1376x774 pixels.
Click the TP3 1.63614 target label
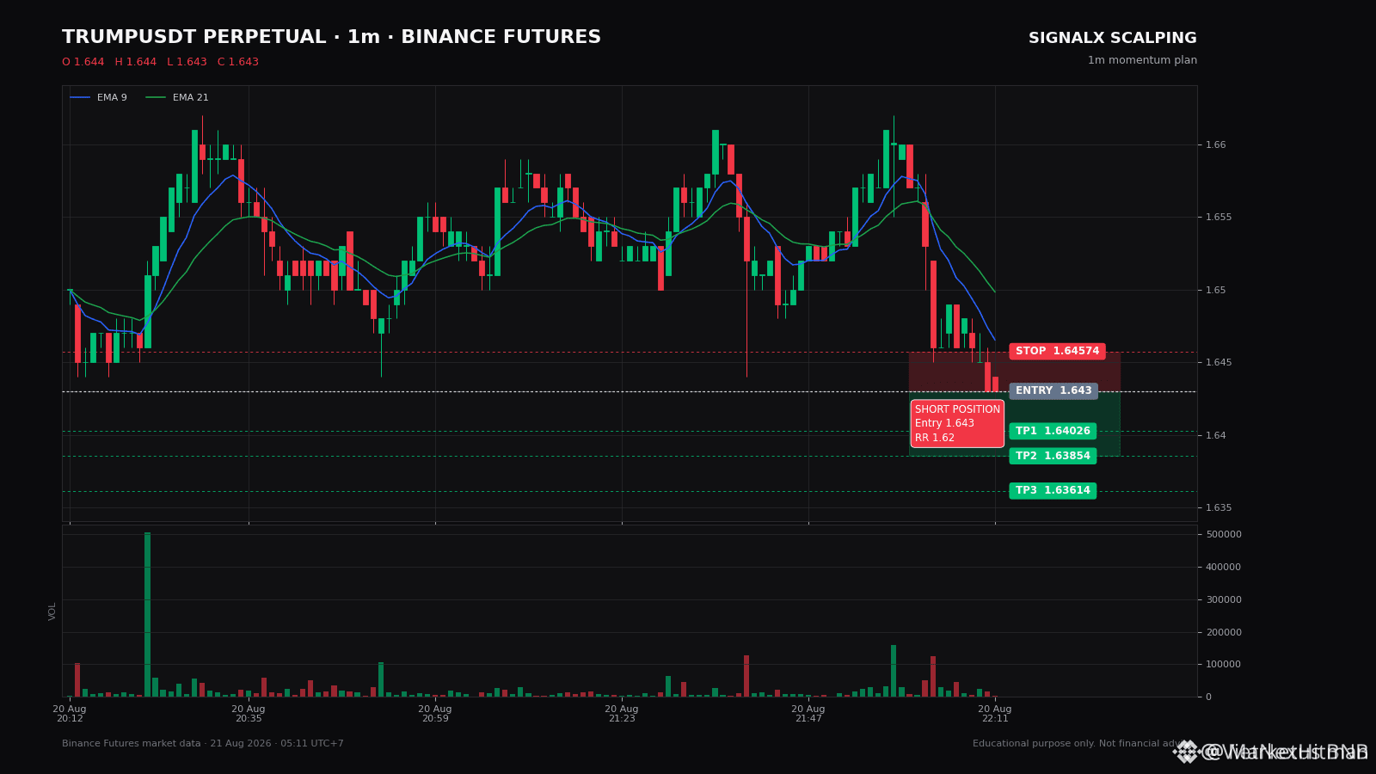point(1053,490)
